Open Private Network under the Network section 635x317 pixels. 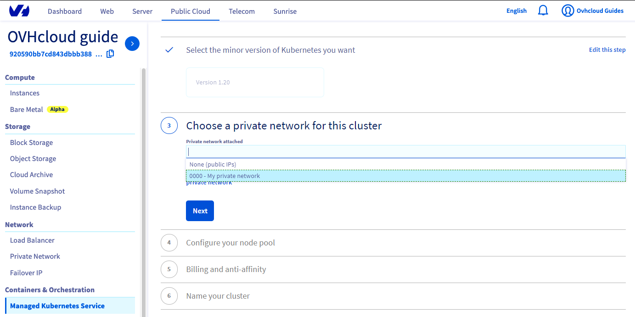tap(35, 256)
